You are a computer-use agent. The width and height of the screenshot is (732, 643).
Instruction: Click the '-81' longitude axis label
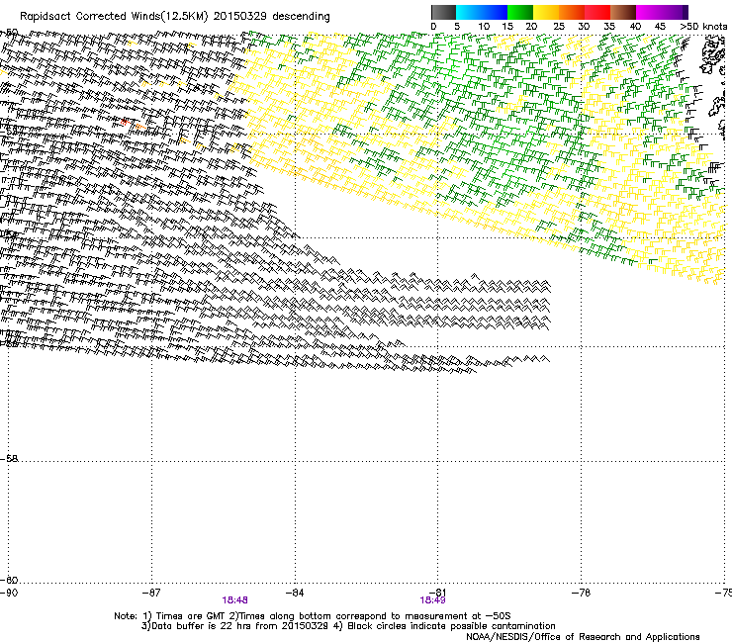437,593
